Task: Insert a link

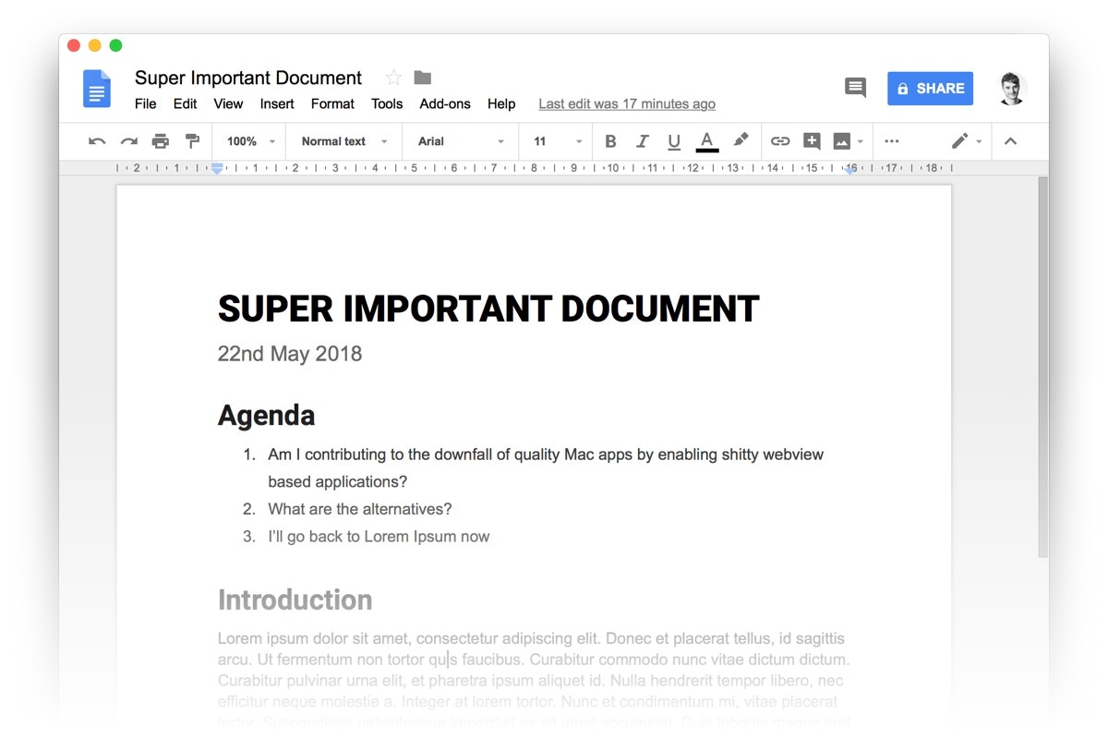Action: click(780, 140)
